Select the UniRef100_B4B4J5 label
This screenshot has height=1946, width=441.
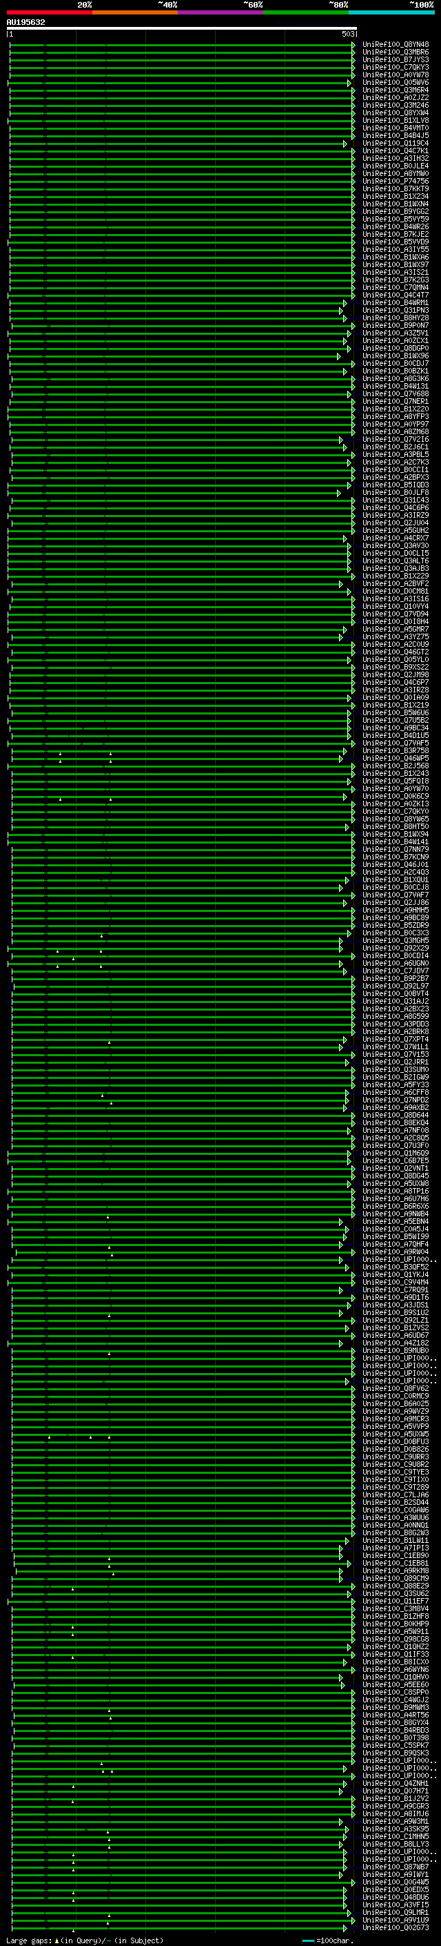(396, 135)
